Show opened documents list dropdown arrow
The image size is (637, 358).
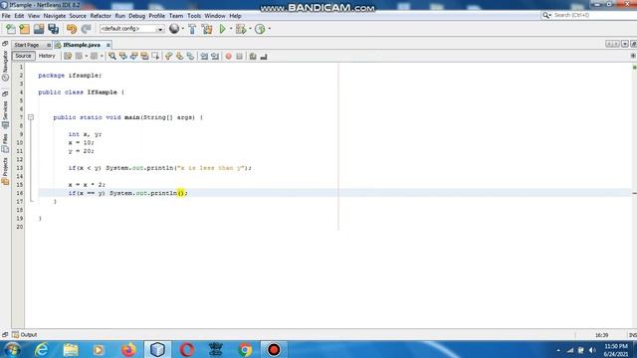625,44
